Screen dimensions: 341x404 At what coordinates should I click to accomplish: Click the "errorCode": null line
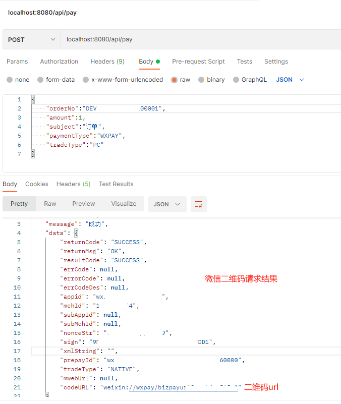pos(92,278)
